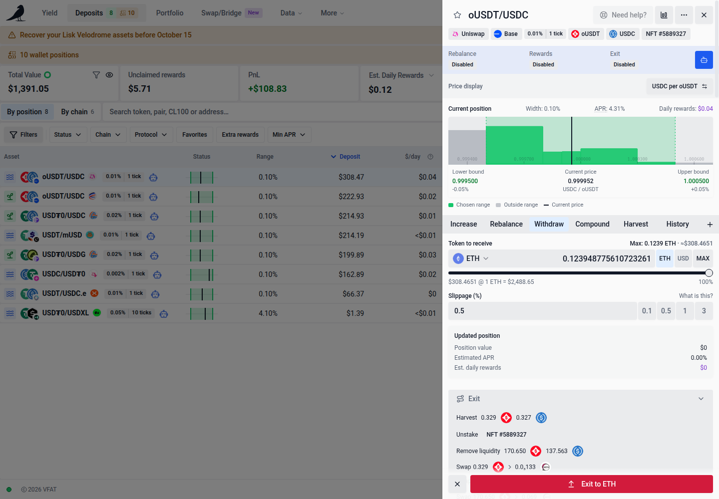Star the oUSDT/USDC position as favorite
The width and height of the screenshot is (719, 499).
457,15
